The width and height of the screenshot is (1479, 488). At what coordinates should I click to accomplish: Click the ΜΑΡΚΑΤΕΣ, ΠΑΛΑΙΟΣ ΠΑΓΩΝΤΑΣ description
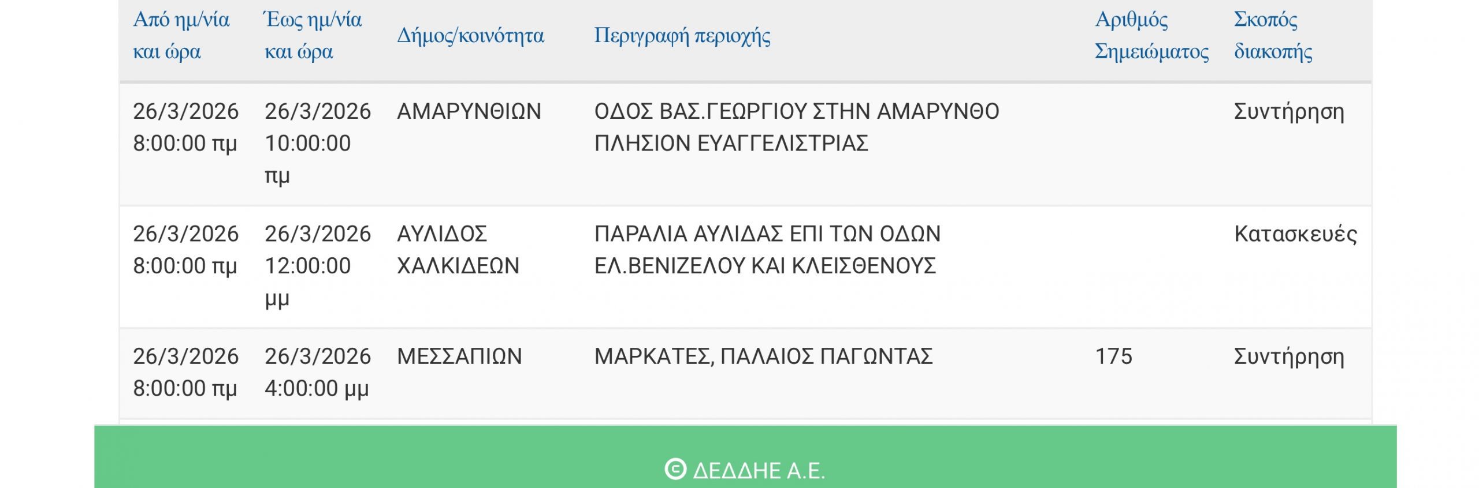(x=763, y=356)
